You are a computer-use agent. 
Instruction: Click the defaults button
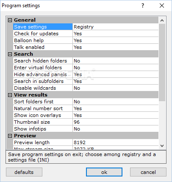pyautogui.click(x=24, y=172)
